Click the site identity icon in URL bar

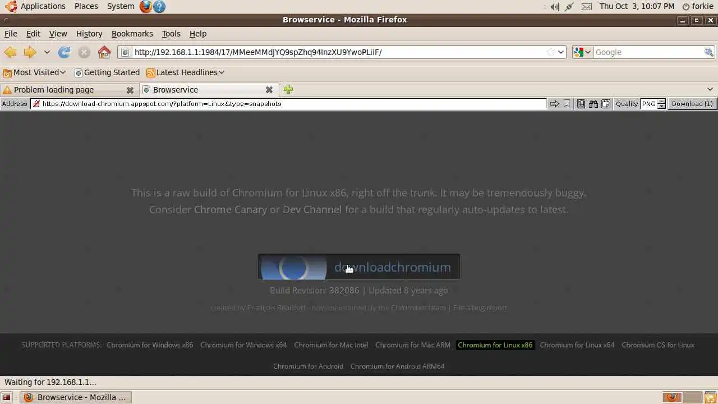125,52
